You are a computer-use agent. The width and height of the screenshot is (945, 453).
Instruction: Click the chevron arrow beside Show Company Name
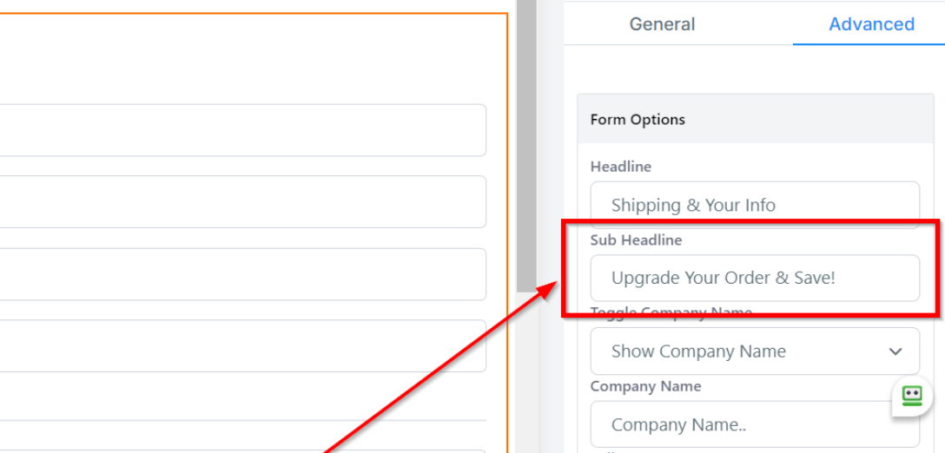point(895,351)
